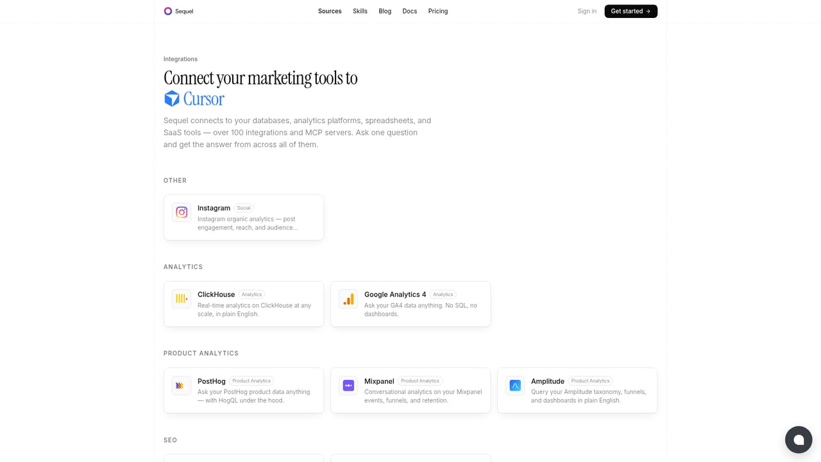Click the "Conversational analytics on your Mixpanel" description
Screen dimensions: 821x462
pos(423,396)
